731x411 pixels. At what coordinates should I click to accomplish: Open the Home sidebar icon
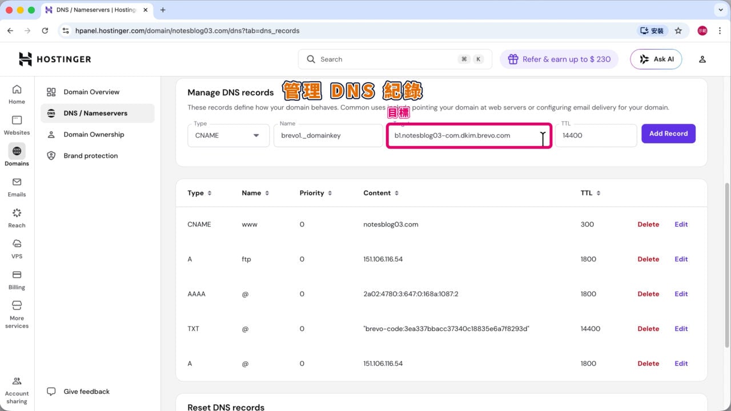point(17,94)
